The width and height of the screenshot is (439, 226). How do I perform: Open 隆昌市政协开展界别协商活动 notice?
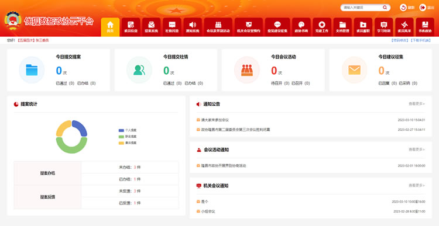pyautogui.click(x=224, y=166)
